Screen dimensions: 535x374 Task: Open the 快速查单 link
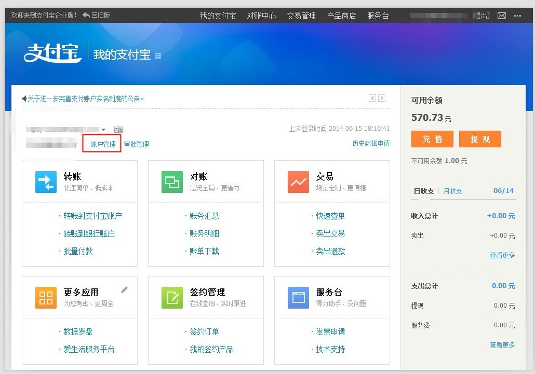(x=331, y=216)
